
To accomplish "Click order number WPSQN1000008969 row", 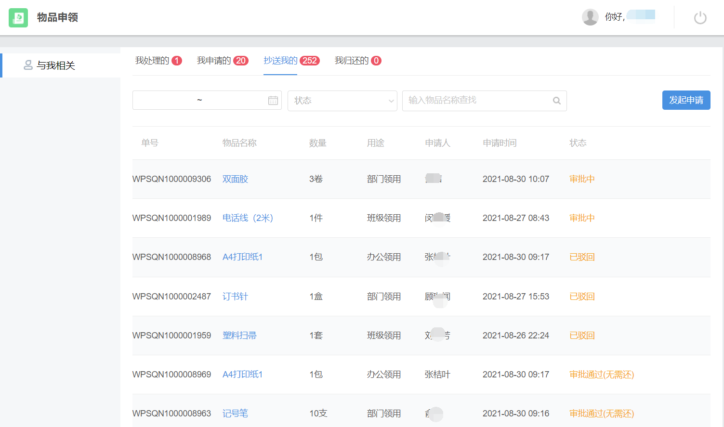I will [x=171, y=375].
